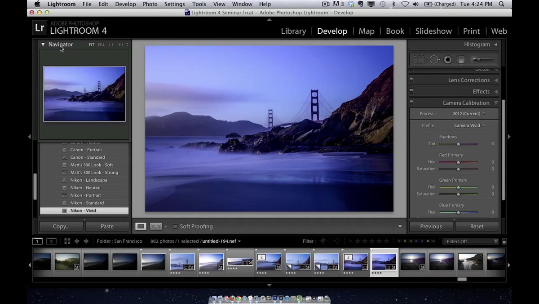Open Spotlight search in menu bar

tap(501, 4)
